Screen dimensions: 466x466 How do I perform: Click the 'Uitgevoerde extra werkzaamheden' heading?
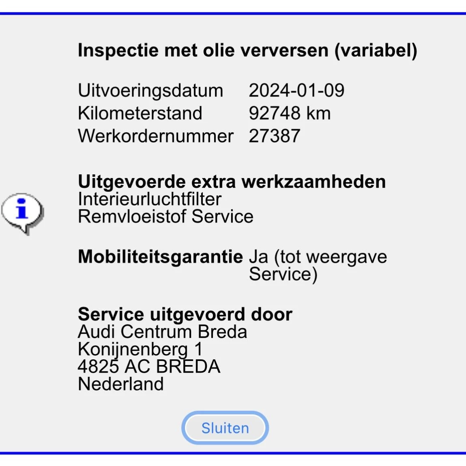click(232, 182)
